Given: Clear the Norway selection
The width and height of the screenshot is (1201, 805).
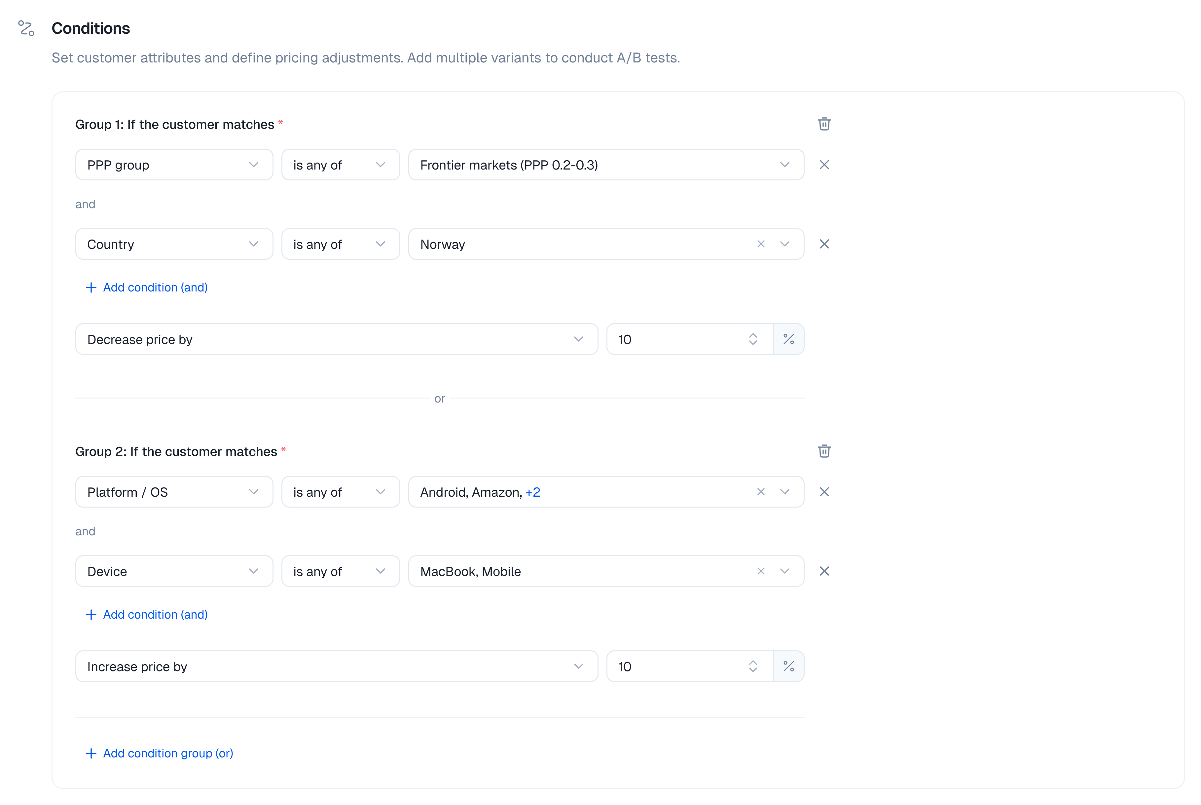Looking at the screenshot, I should pos(760,244).
